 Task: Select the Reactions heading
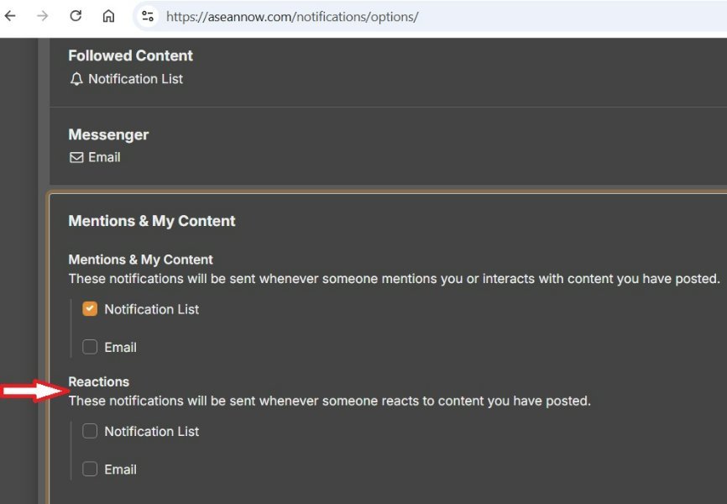pos(98,381)
